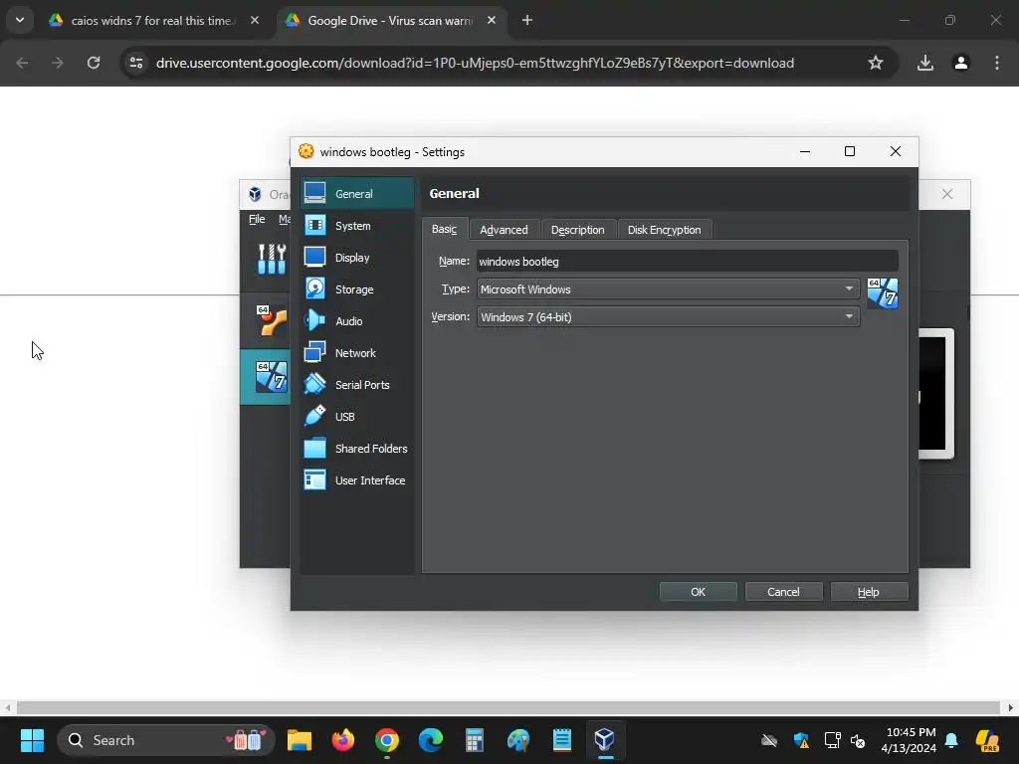Switch to Chrome on the taskbar

point(387,740)
